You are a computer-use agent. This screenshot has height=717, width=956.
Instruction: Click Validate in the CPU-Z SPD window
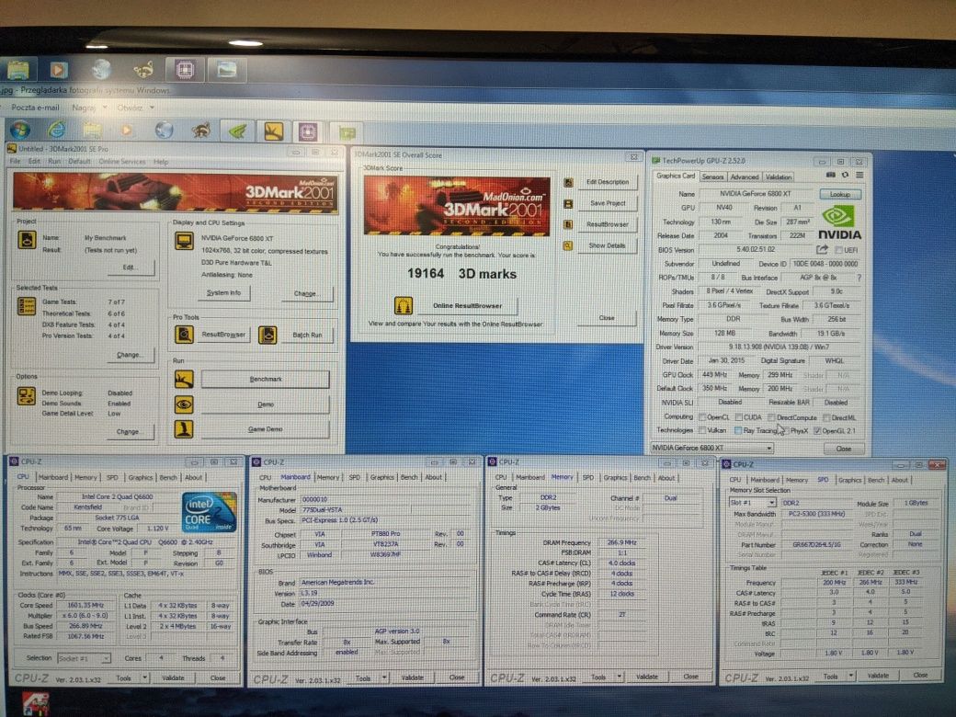(878, 676)
